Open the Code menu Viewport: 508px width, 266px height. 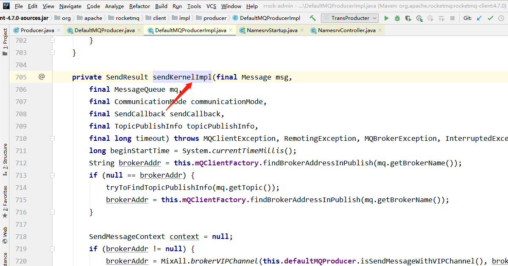[x=93, y=6]
